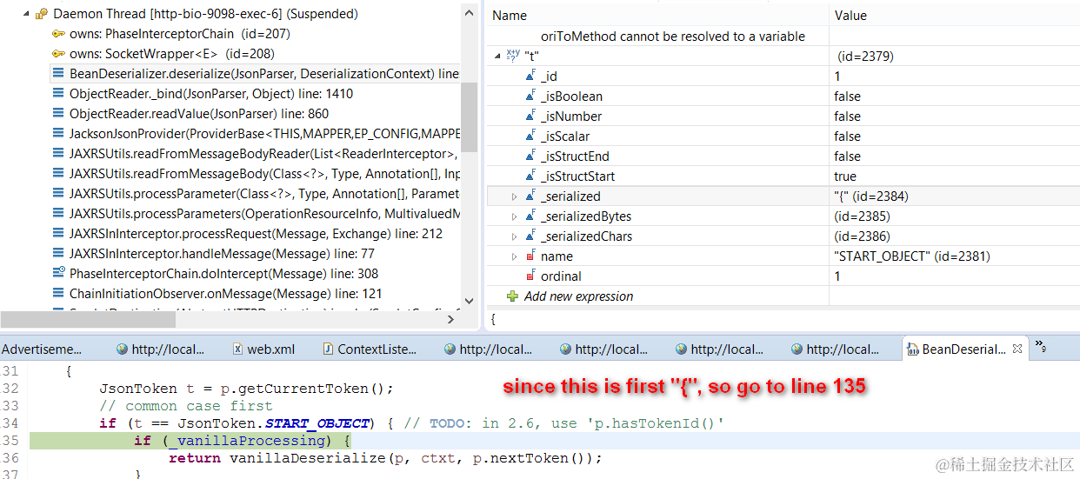Click the (id=2379) value cell
Screen dimensions: 1080x479
[866, 57]
